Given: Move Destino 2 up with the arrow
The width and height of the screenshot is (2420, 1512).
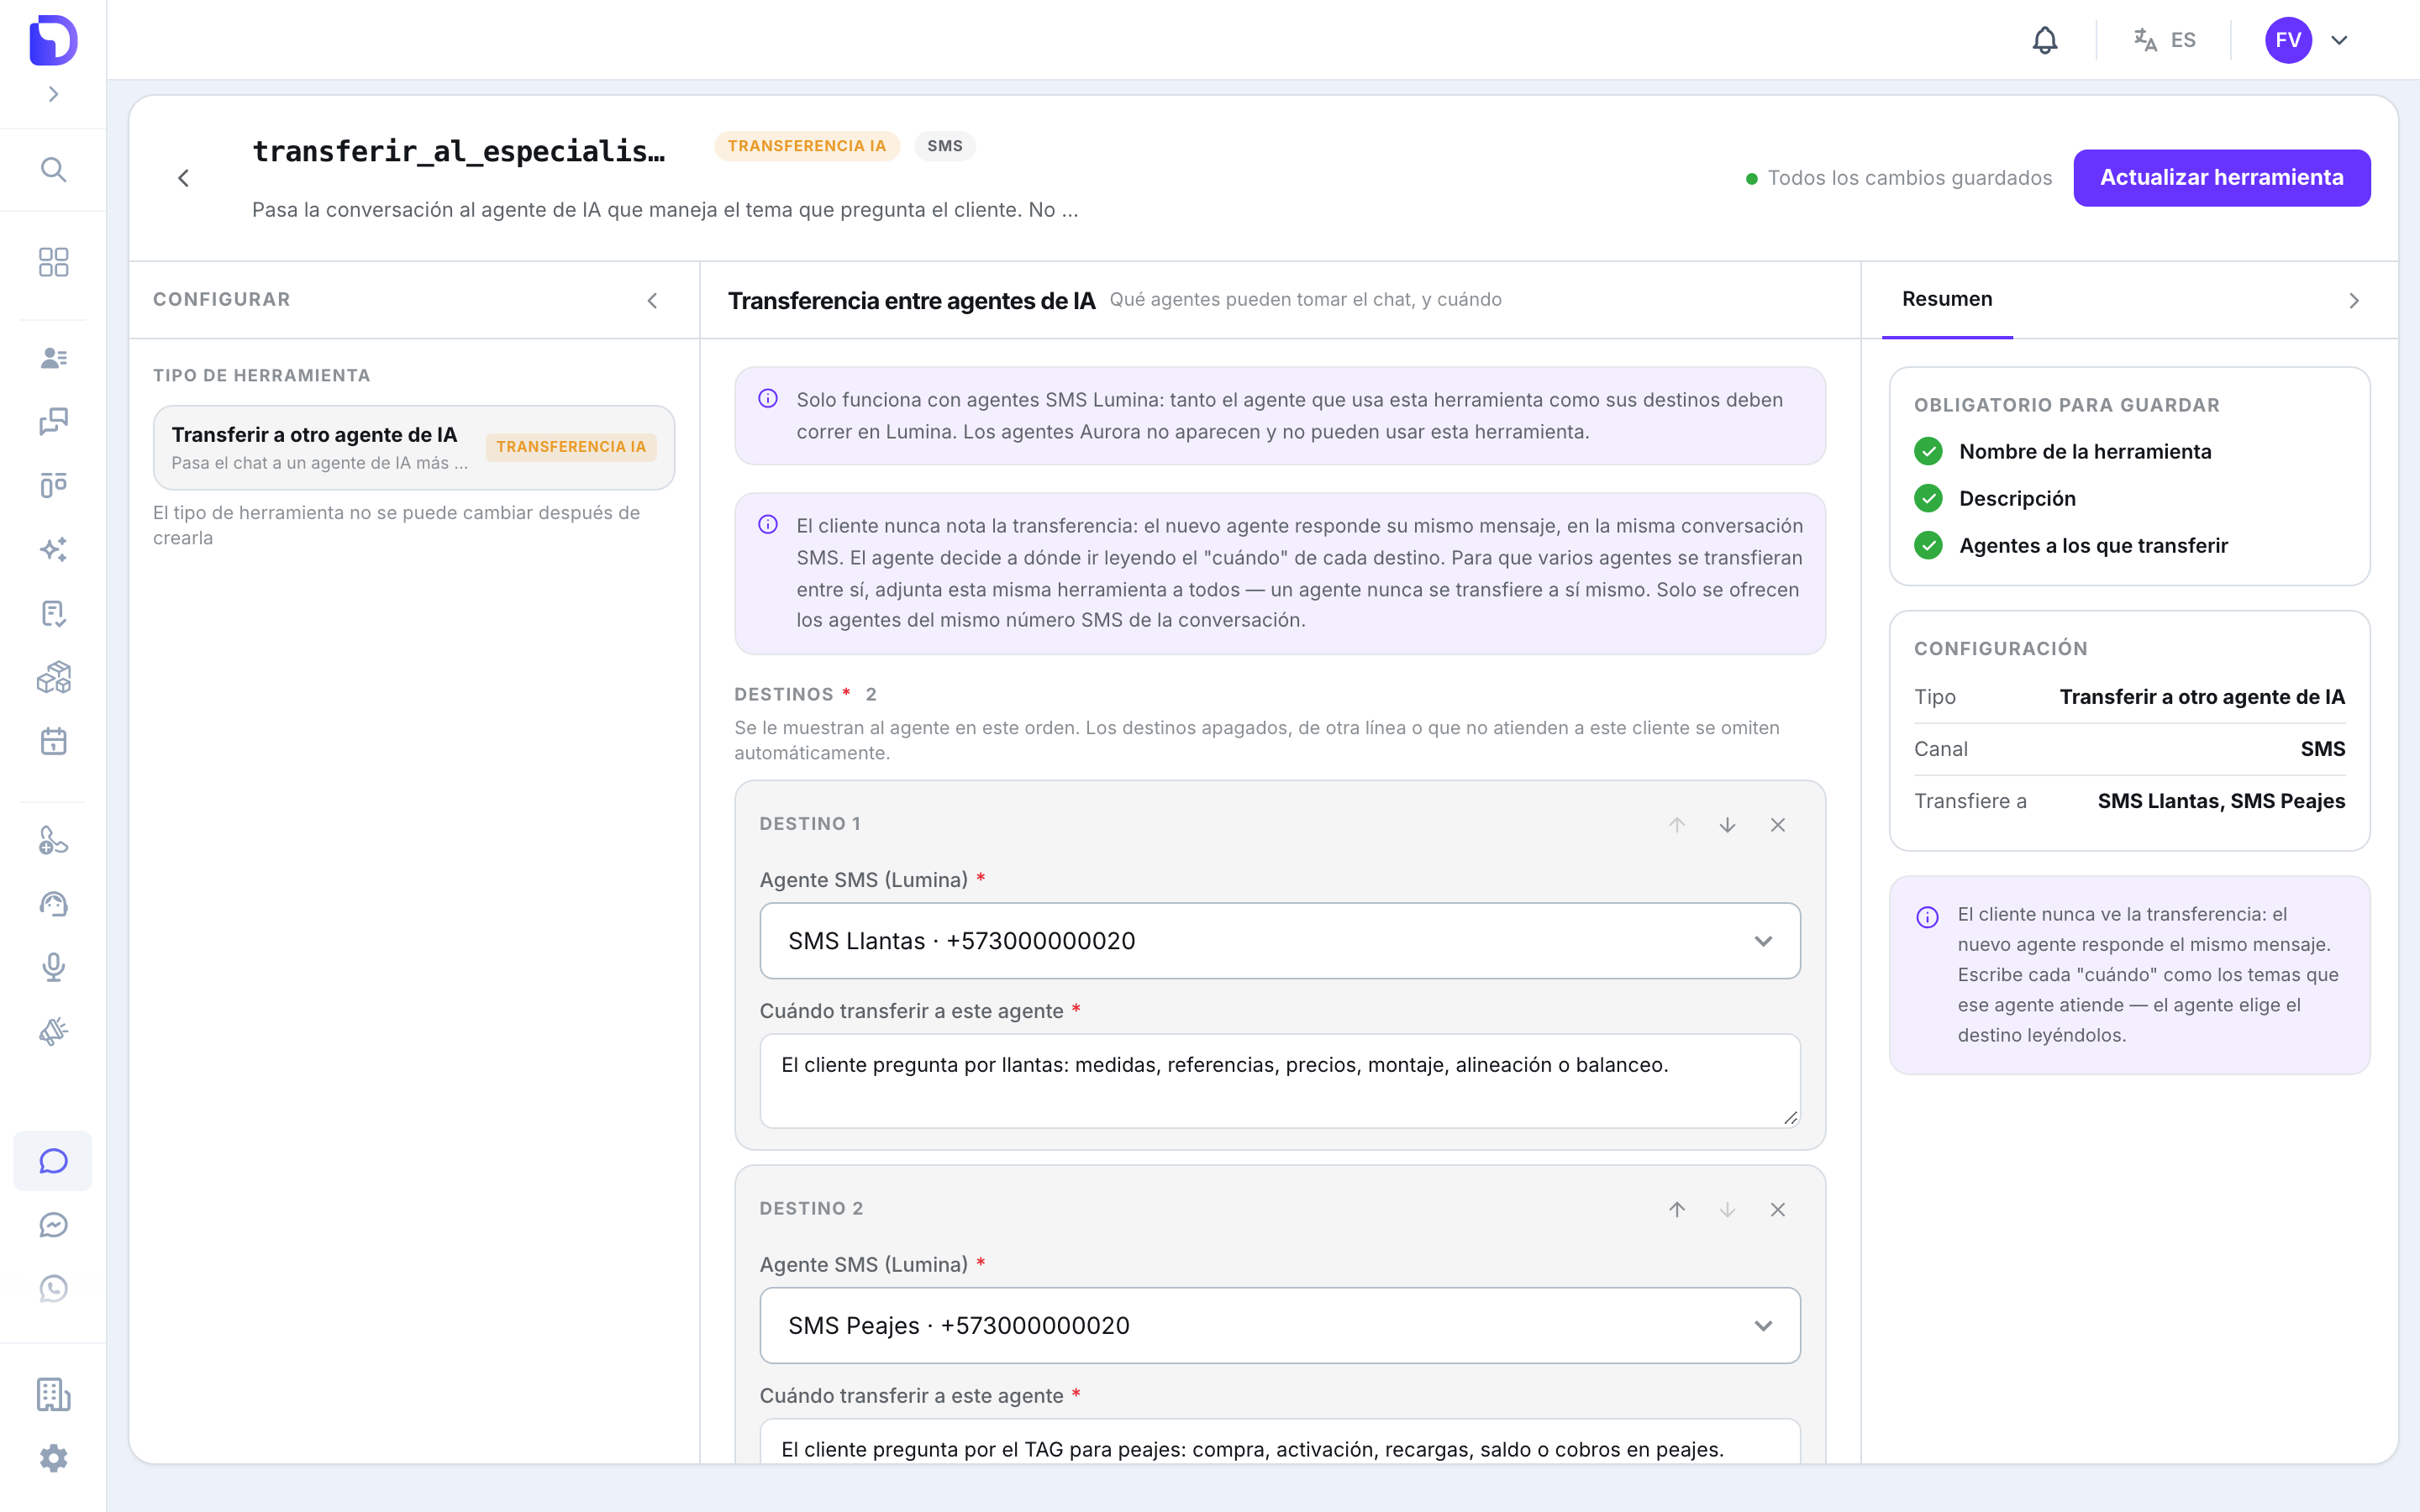Looking at the screenshot, I should pyautogui.click(x=1677, y=1210).
